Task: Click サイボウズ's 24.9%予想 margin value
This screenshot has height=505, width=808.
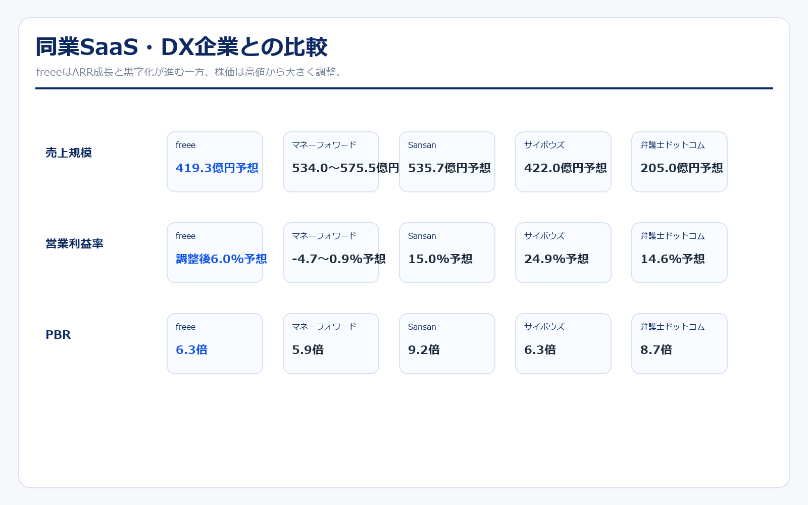Action: click(x=557, y=259)
